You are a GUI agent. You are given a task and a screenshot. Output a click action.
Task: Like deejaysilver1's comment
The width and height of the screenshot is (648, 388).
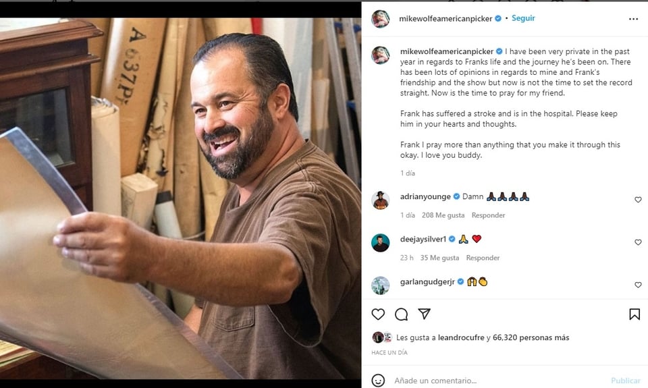638,242
